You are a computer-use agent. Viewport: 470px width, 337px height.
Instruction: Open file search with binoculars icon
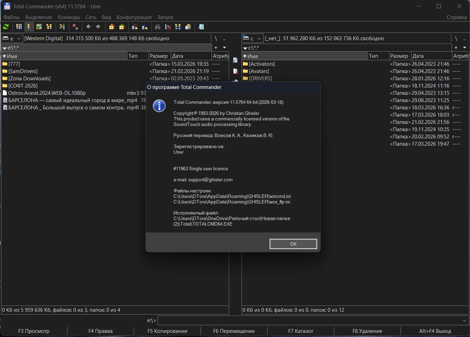click(158, 27)
